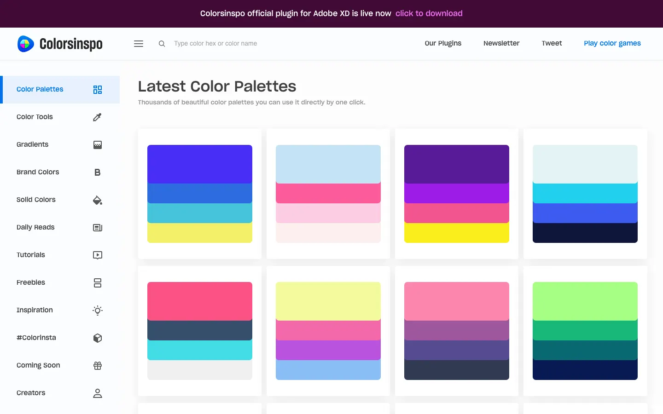The height and width of the screenshot is (414, 663).
Task: Click the Gradients image icon
Action: [97, 145]
